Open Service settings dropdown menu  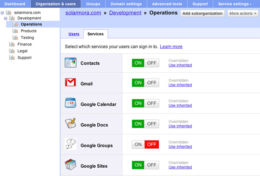click(x=235, y=4)
